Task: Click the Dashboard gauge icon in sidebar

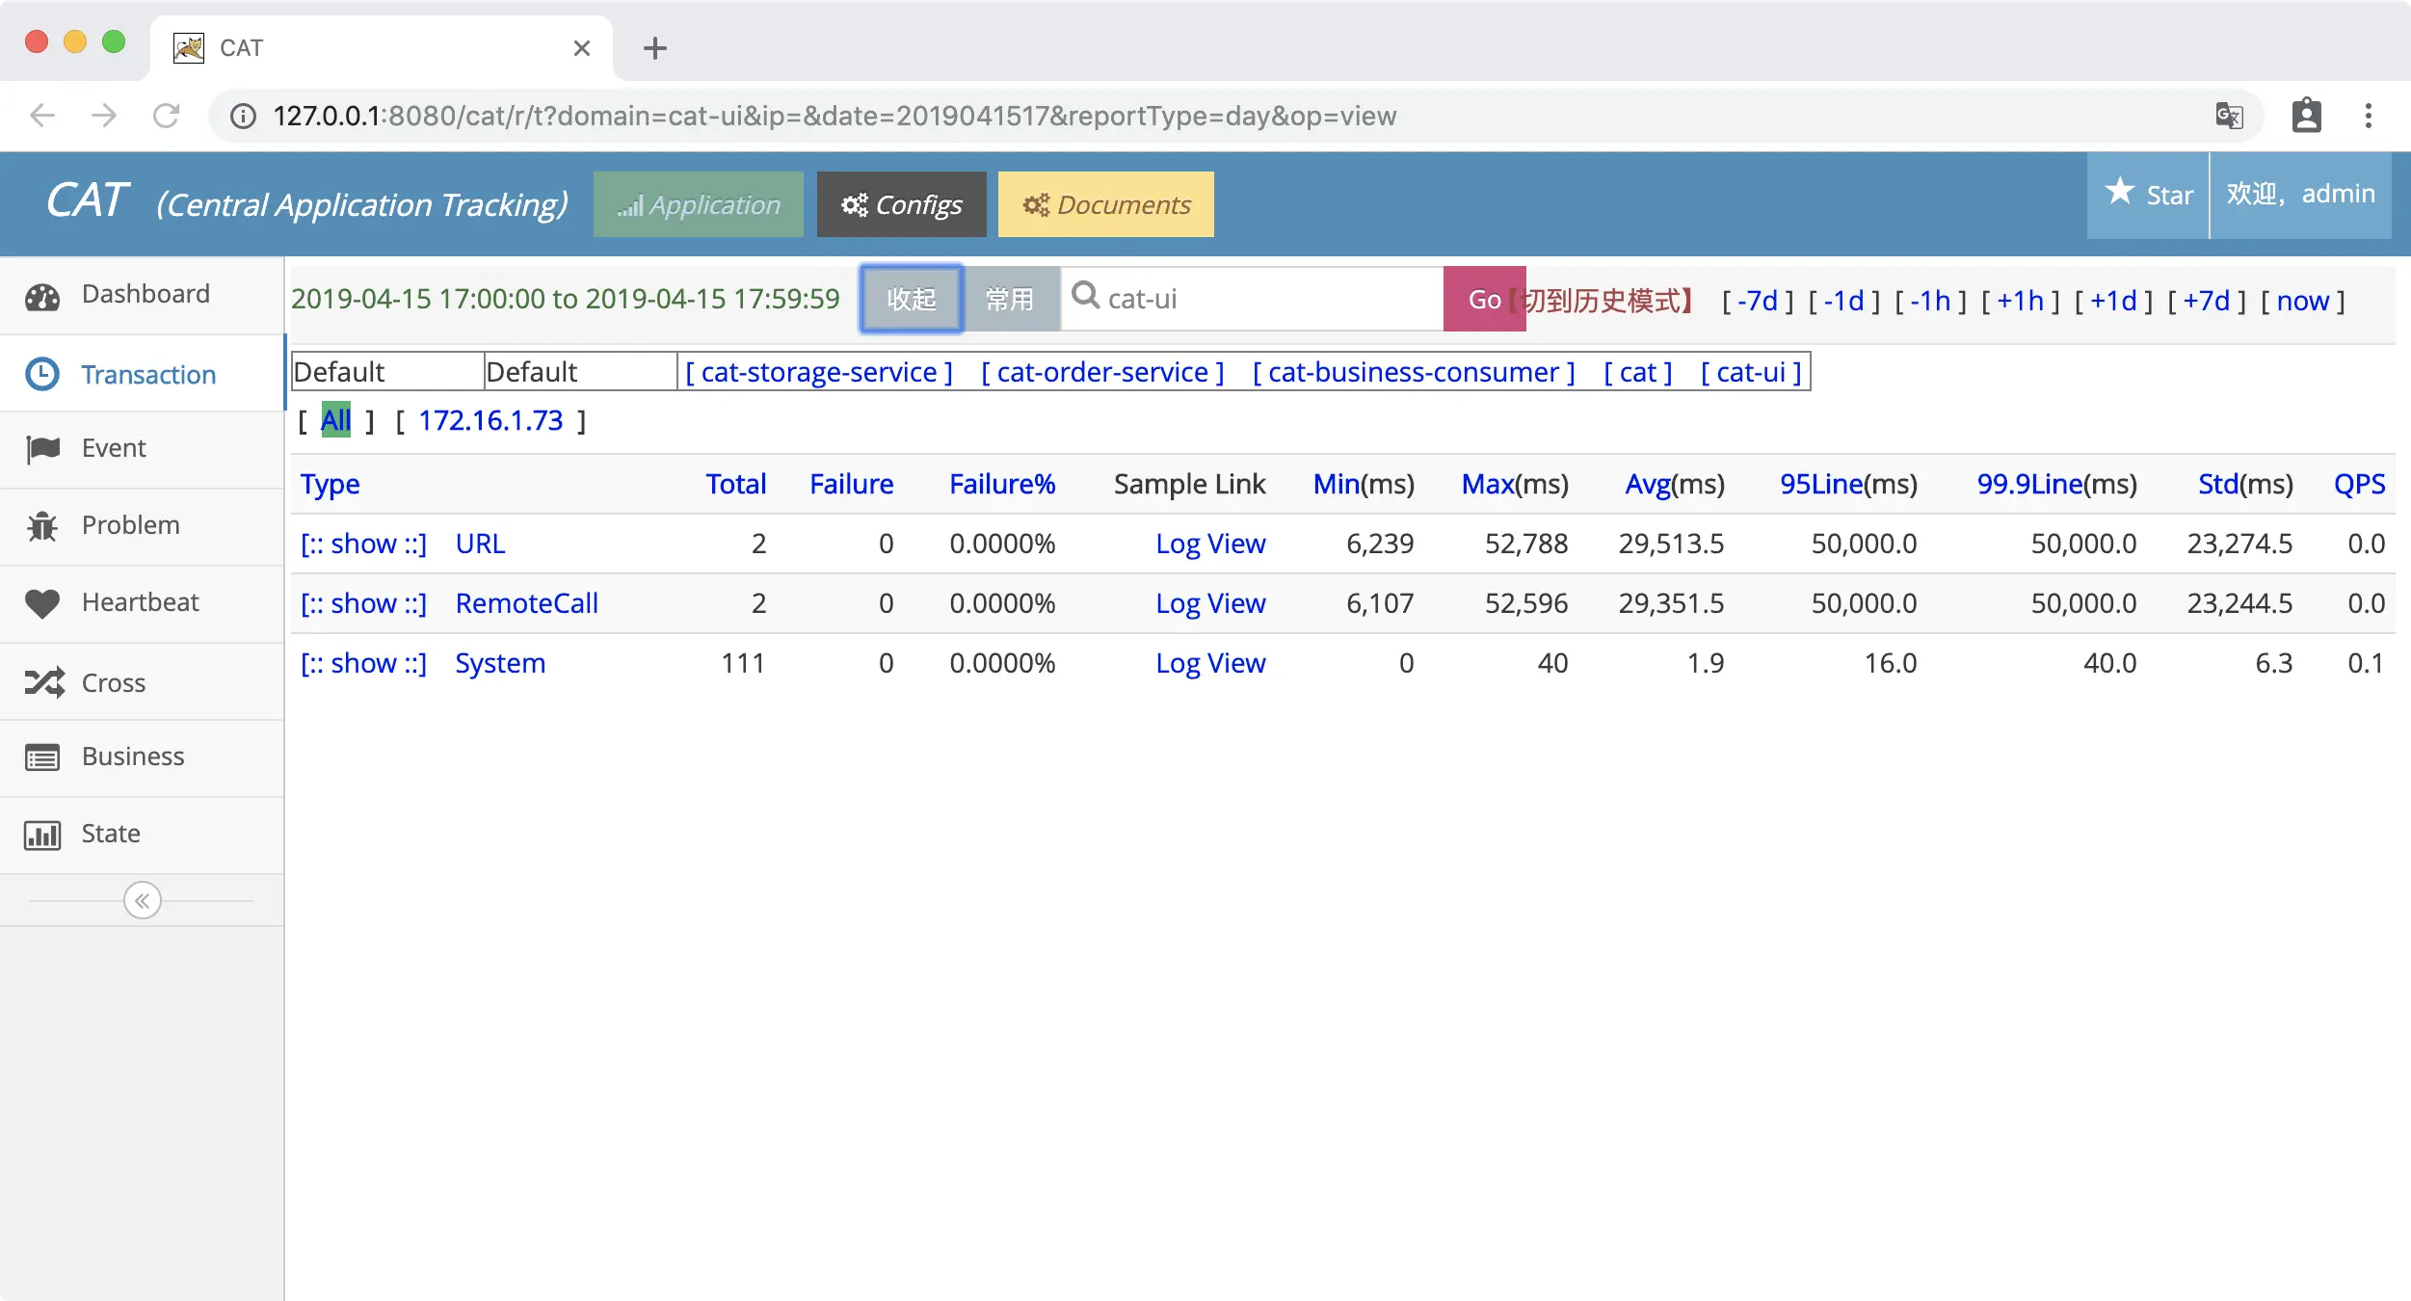Action: point(42,296)
